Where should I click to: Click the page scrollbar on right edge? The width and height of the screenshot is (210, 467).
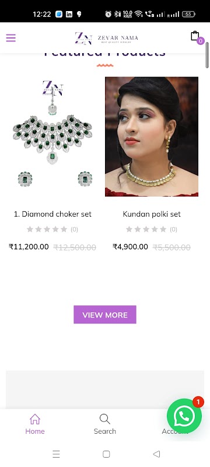[x=207, y=55]
